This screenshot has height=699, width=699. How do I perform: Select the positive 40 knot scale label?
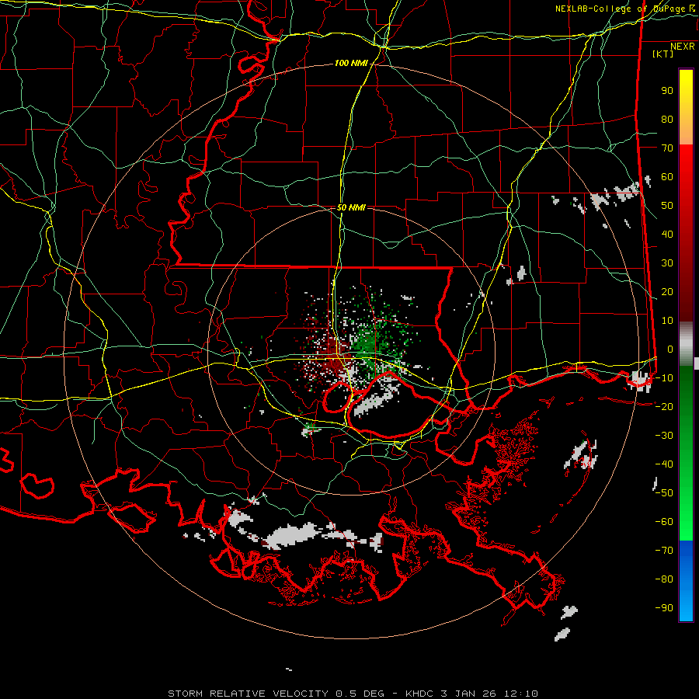pos(667,235)
